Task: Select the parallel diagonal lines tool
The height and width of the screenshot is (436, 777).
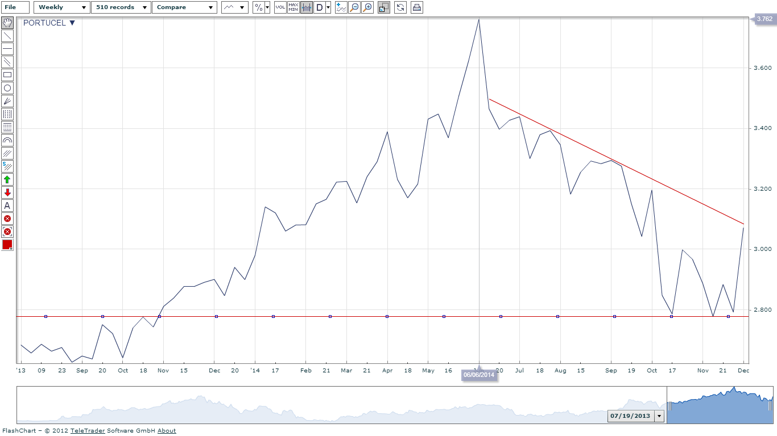Action: 7,62
